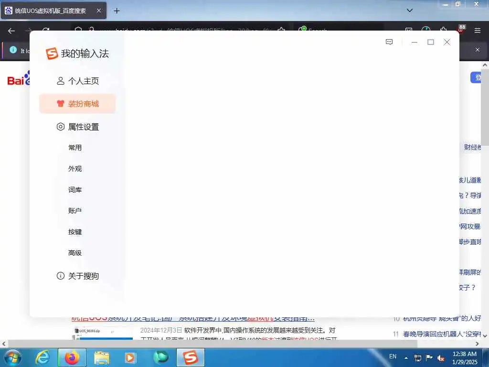Open 个人主页 in the Sogou sidebar
This screenshot has width=489, height=367.
pos(78,81)
